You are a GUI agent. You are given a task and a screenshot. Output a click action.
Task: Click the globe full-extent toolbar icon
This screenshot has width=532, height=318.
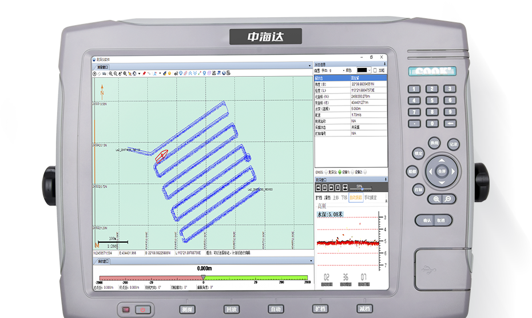coord(134,74)
